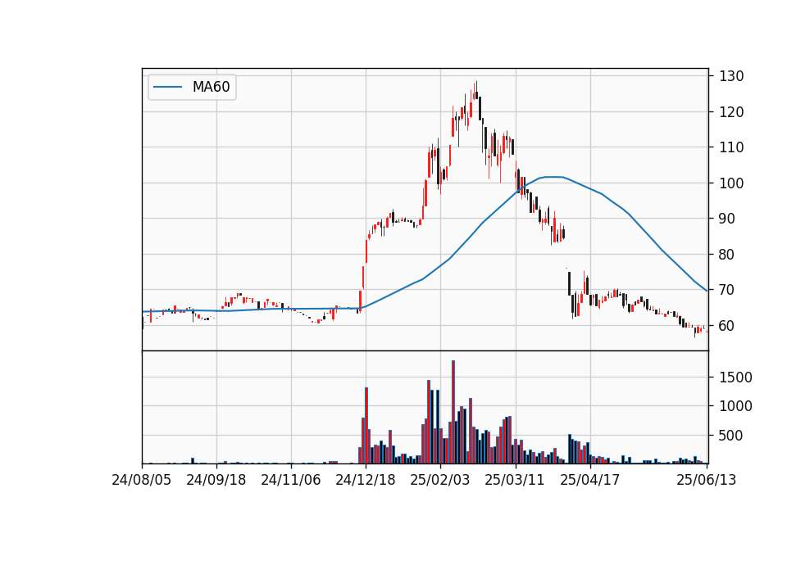Click the MA60 legend label
787x565 pixels.
point(211,87)
